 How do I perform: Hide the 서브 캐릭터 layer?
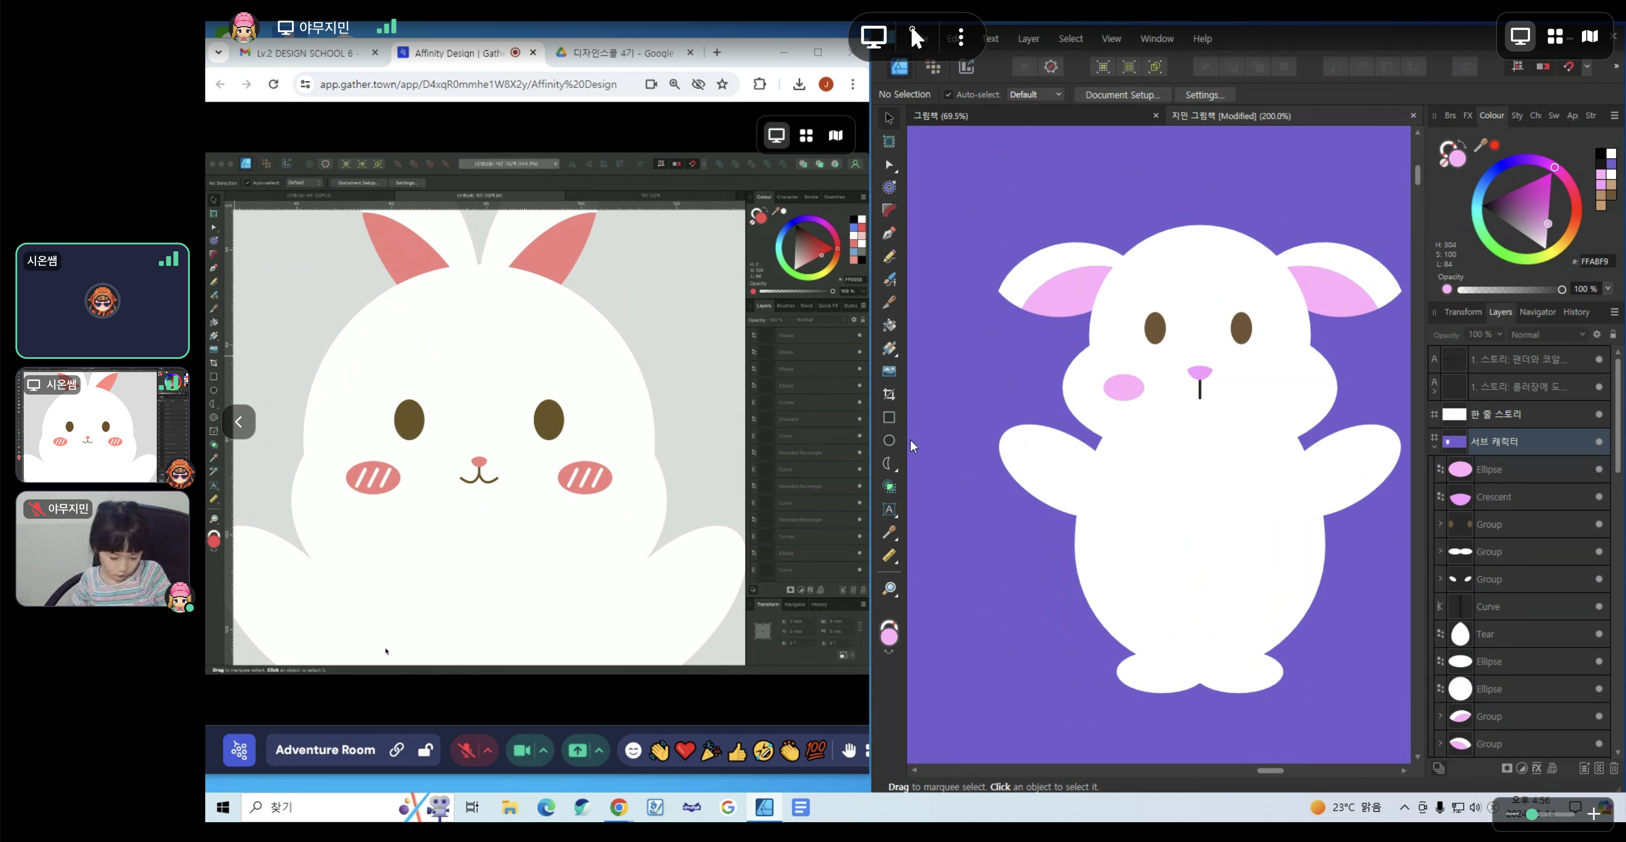(x=1599, y=442)
